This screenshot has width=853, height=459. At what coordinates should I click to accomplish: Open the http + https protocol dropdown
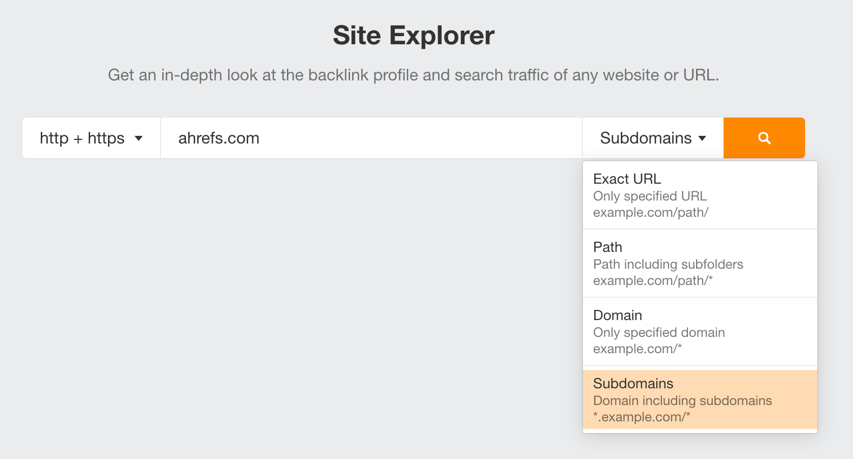pos(91,138)
